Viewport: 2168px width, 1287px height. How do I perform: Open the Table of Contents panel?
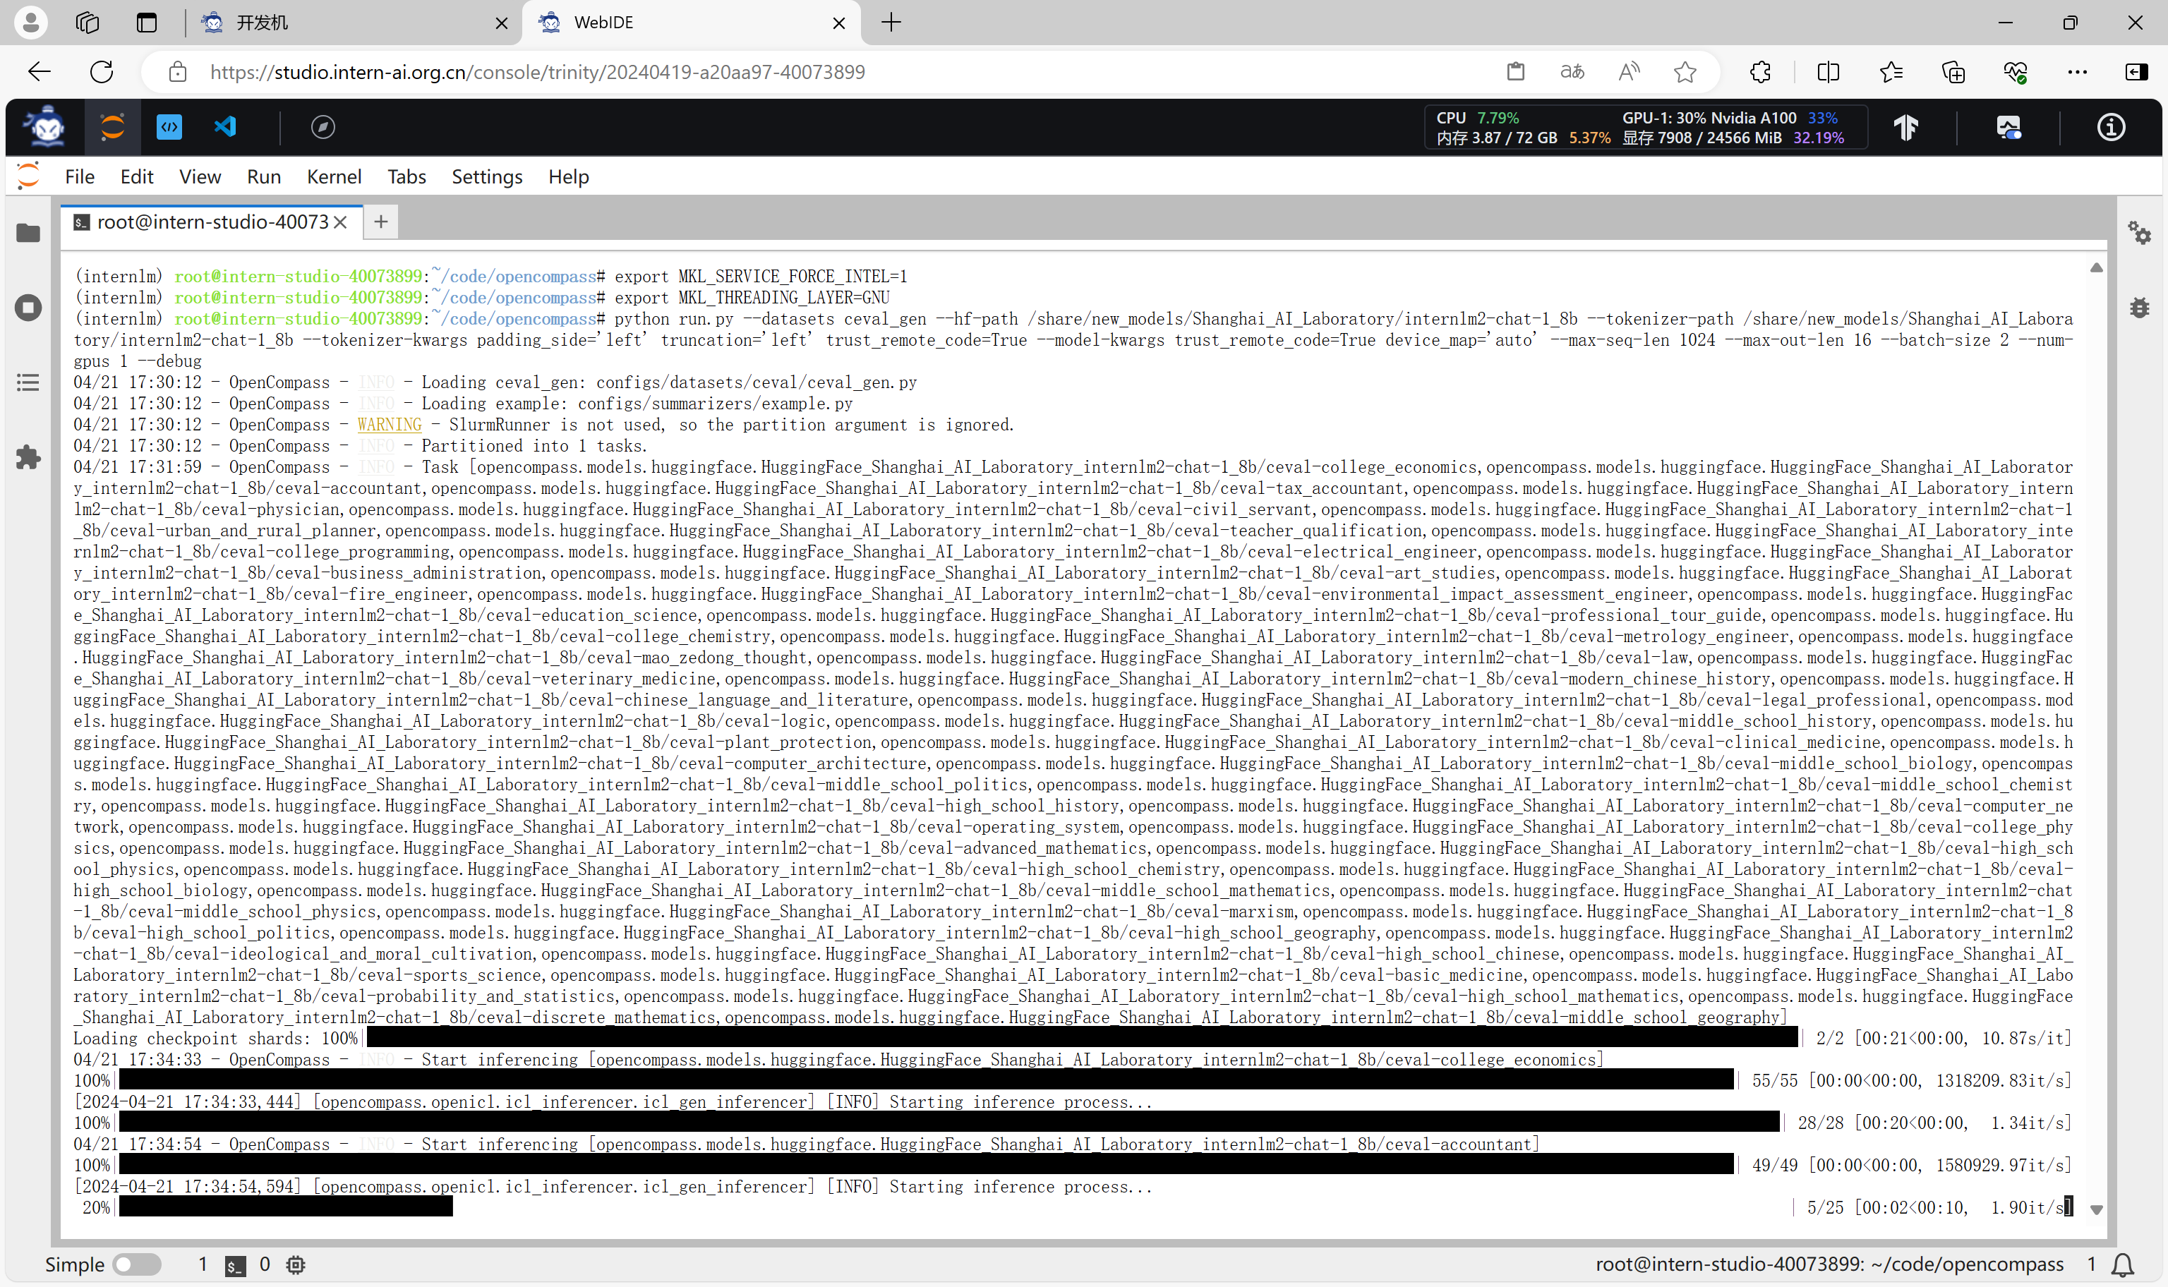pyautogui.click(x=29, y=382)
